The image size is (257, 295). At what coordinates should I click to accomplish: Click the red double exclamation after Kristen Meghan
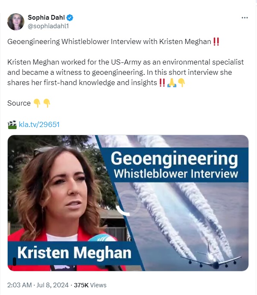point(216,41)
